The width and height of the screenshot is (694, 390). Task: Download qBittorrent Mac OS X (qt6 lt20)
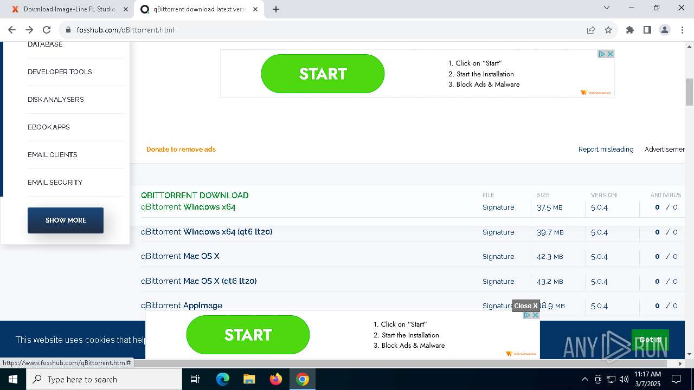199,281
